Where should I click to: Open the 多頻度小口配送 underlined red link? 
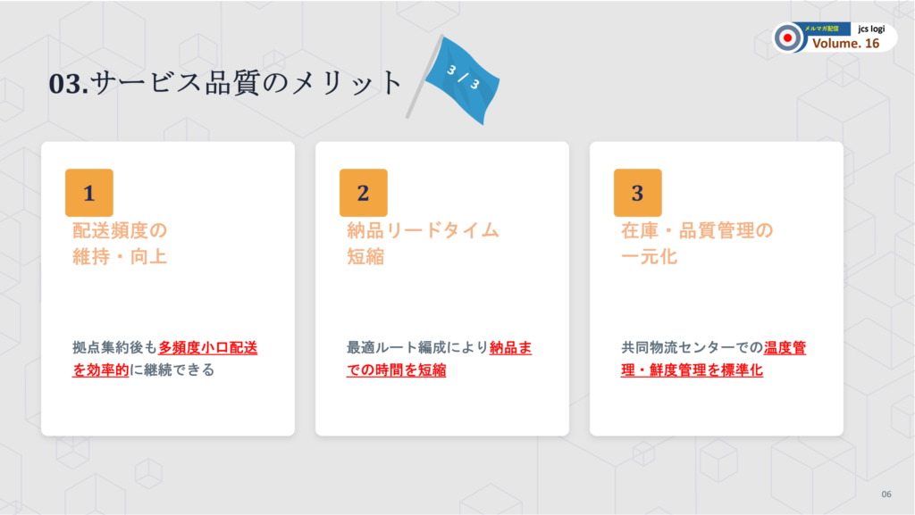coord(207,348)
